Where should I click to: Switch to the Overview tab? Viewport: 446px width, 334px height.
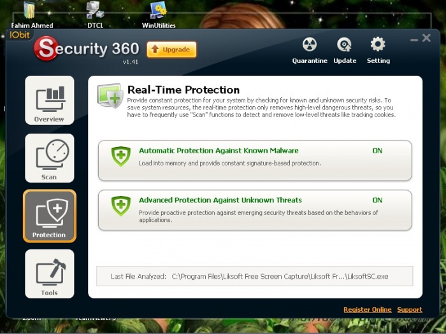pyautogui.click(x=50, y=101)
